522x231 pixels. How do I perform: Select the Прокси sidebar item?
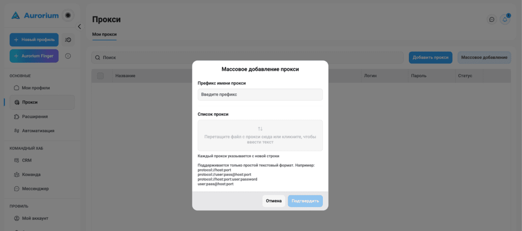(42, 102)
